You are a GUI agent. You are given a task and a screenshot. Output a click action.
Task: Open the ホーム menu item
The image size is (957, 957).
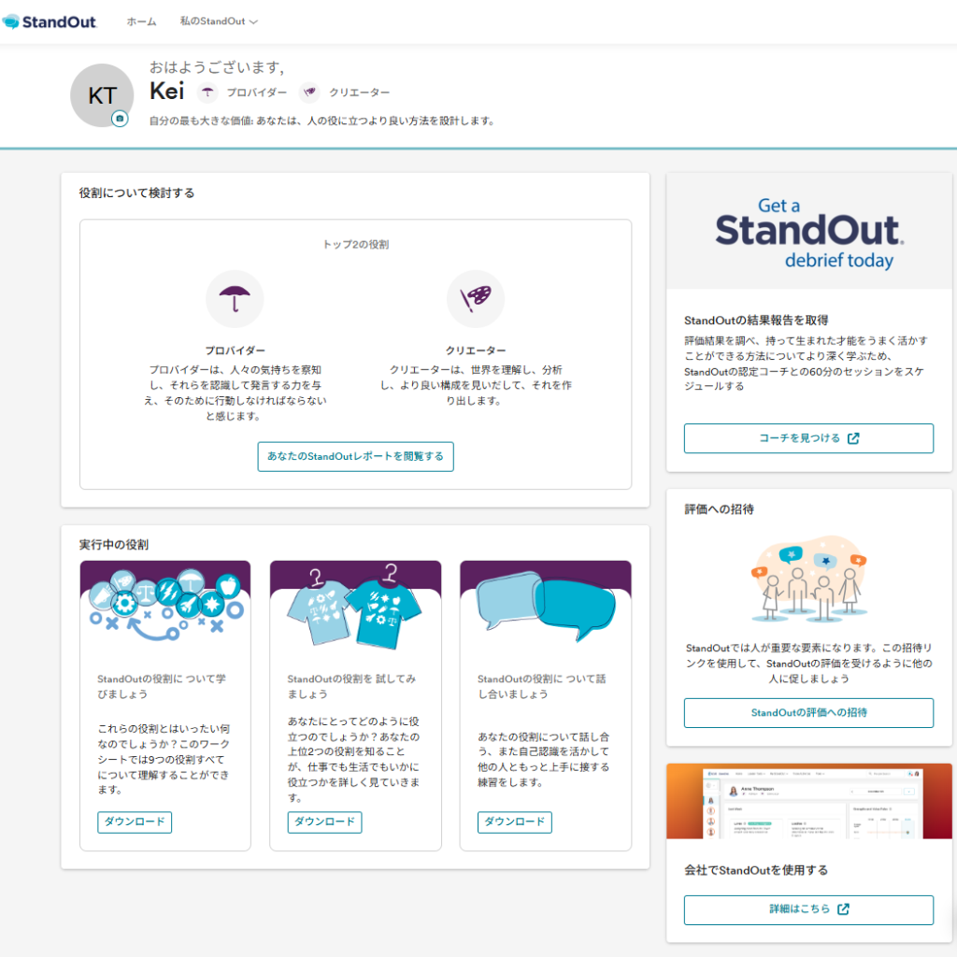pos(142,21)
